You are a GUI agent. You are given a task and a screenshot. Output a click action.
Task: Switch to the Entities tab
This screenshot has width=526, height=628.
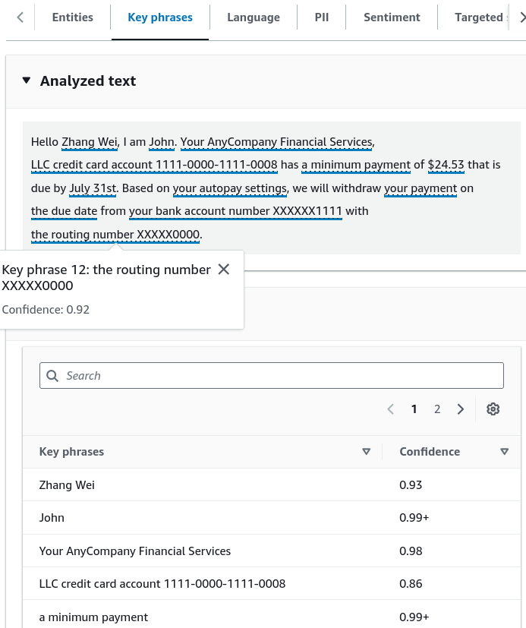(72, 17)
